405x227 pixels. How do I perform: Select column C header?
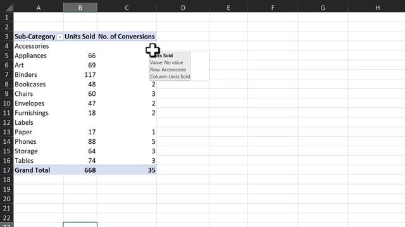tap(127, 8)
